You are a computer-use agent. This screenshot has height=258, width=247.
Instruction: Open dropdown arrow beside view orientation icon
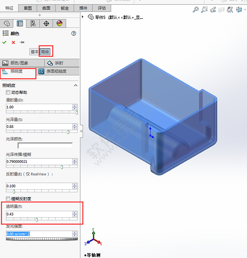pos(245,10)
